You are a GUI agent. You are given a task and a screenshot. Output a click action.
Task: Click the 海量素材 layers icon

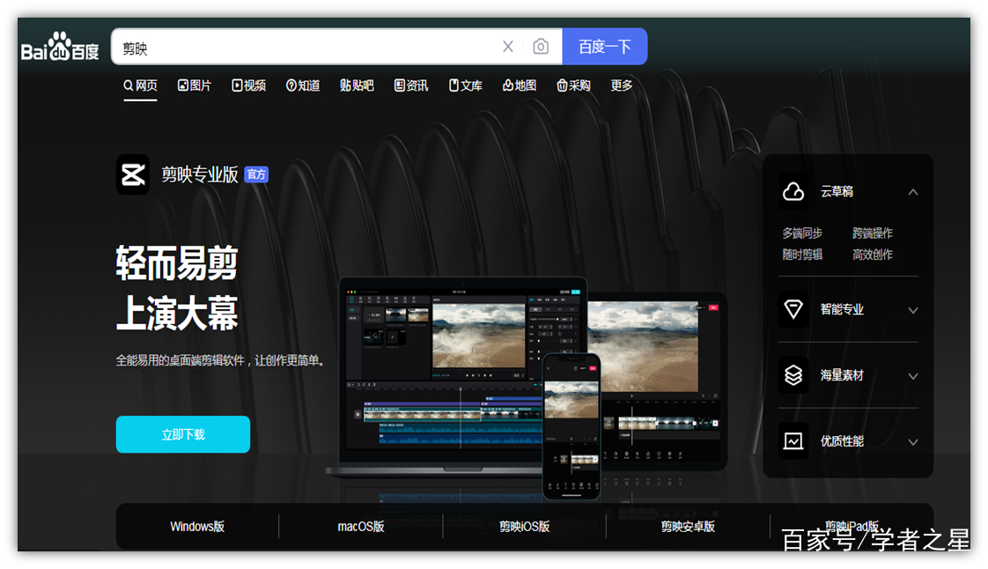tap(793, 375)
